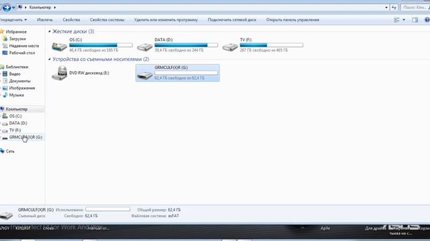Select the DVD RW drive (E:) icon
Viewport: 430px width, 241px height.
(59, 73)
